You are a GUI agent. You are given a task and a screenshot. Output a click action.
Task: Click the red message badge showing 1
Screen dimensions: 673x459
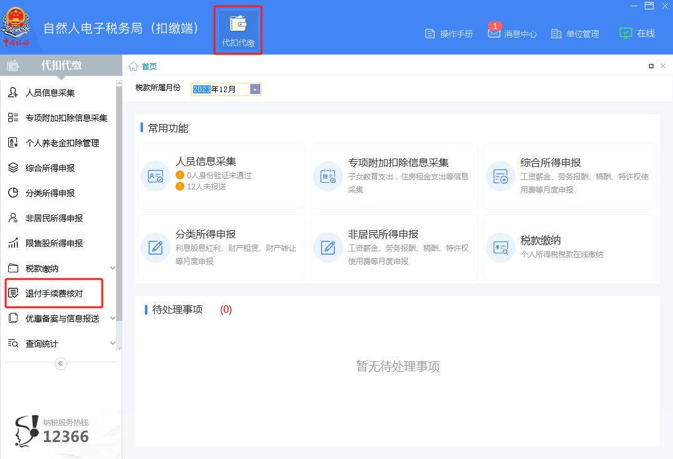point(495,26)
